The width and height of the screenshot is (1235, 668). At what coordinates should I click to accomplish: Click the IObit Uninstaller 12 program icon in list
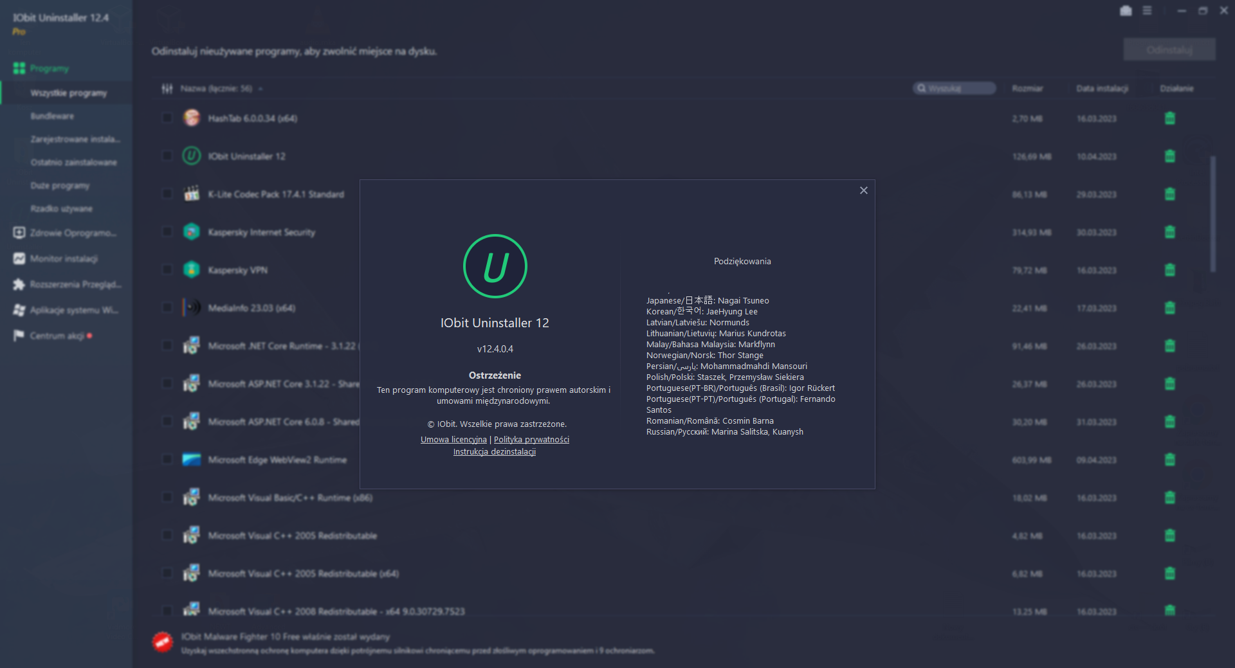click(x=192, y=156)
